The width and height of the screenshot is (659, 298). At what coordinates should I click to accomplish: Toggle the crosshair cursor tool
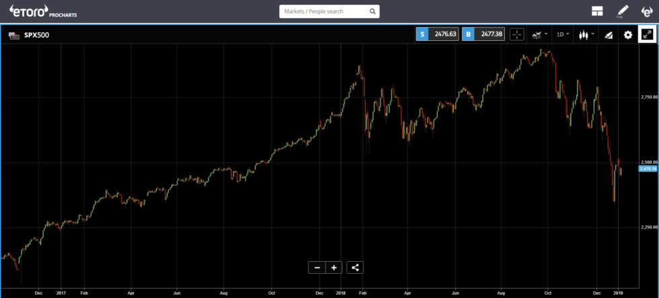pos(516,34)
